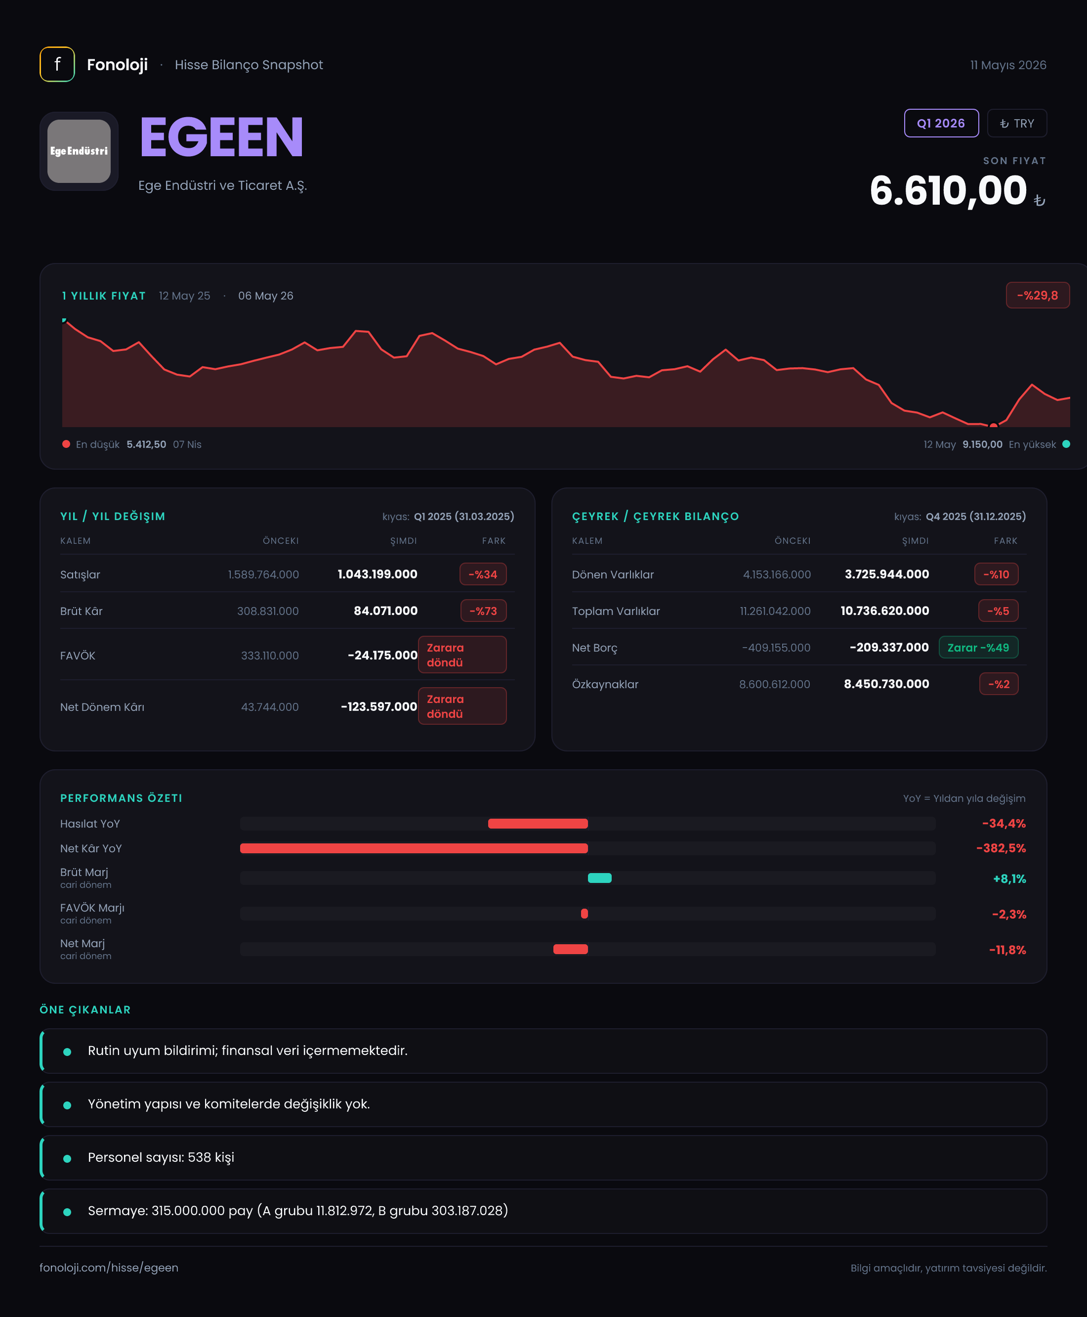Click the 'Q1 2025 (31.03.2025)' comparison label
This screenshot has width=1087, height=1317.
464,516
